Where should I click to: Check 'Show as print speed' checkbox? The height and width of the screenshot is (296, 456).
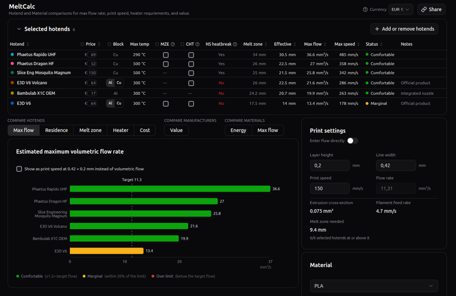(19, 169)
